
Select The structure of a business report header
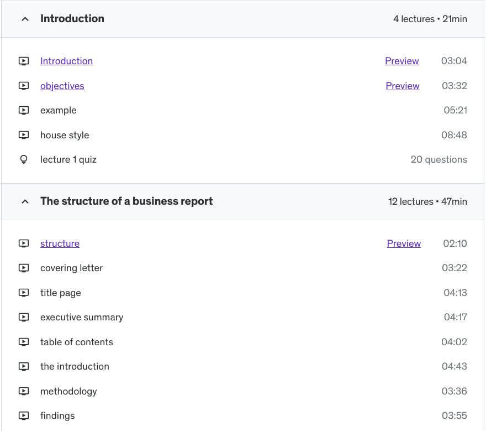(126, 201)
